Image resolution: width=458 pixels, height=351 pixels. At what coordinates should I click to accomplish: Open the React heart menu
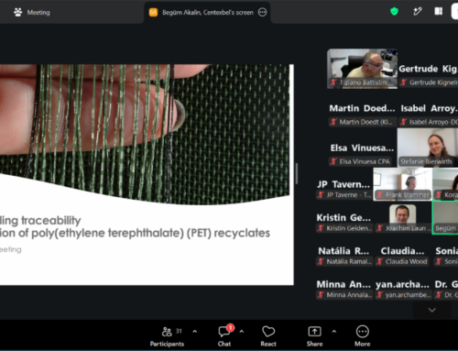coord(268,336)
